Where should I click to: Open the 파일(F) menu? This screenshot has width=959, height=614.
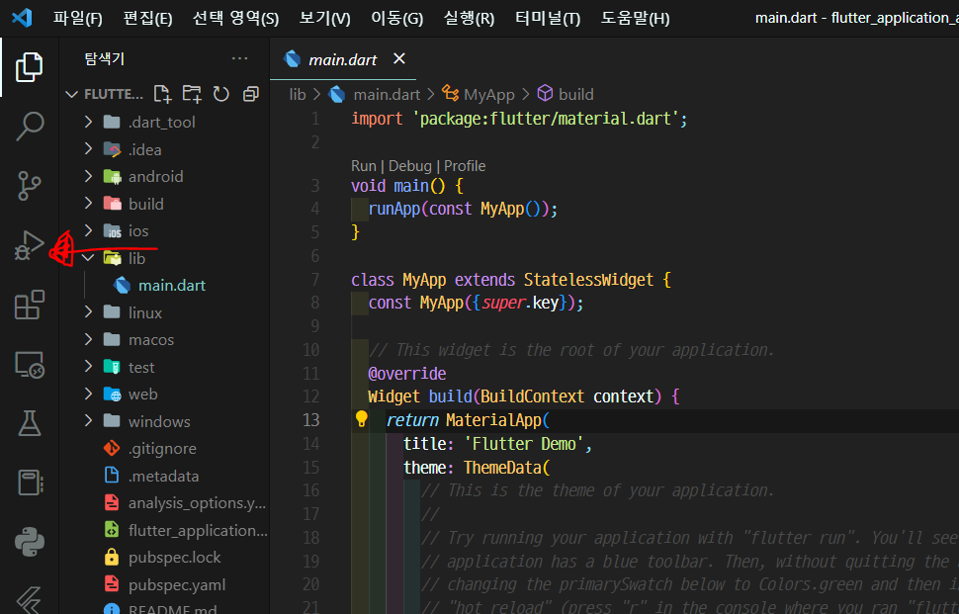coord(78,18)
